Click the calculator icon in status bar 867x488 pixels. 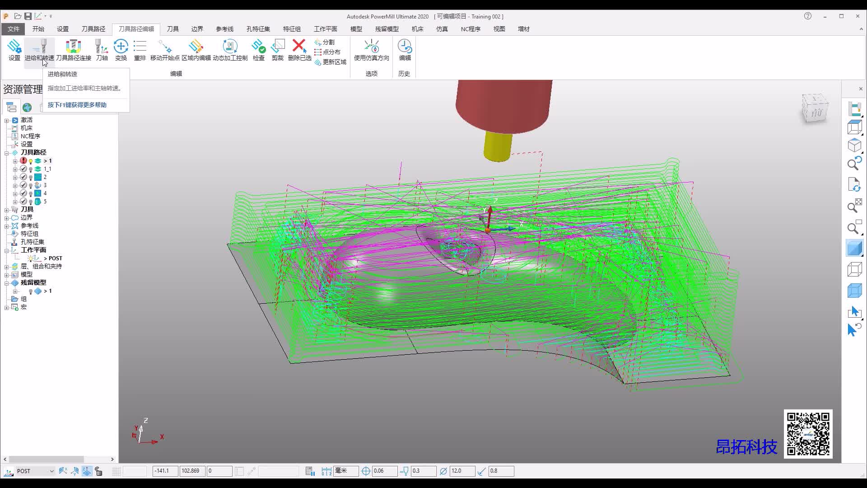tap(310, 471)
